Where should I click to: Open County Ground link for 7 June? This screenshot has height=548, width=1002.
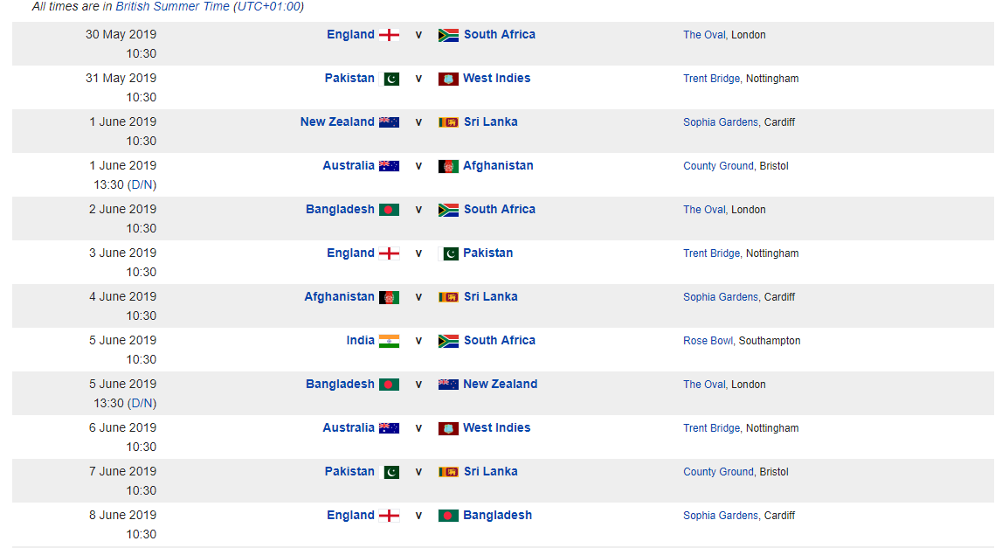pyautogui.click(x=718, y=472)
